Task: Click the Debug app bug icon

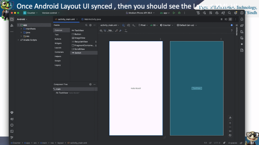Action: pos(179,13)
